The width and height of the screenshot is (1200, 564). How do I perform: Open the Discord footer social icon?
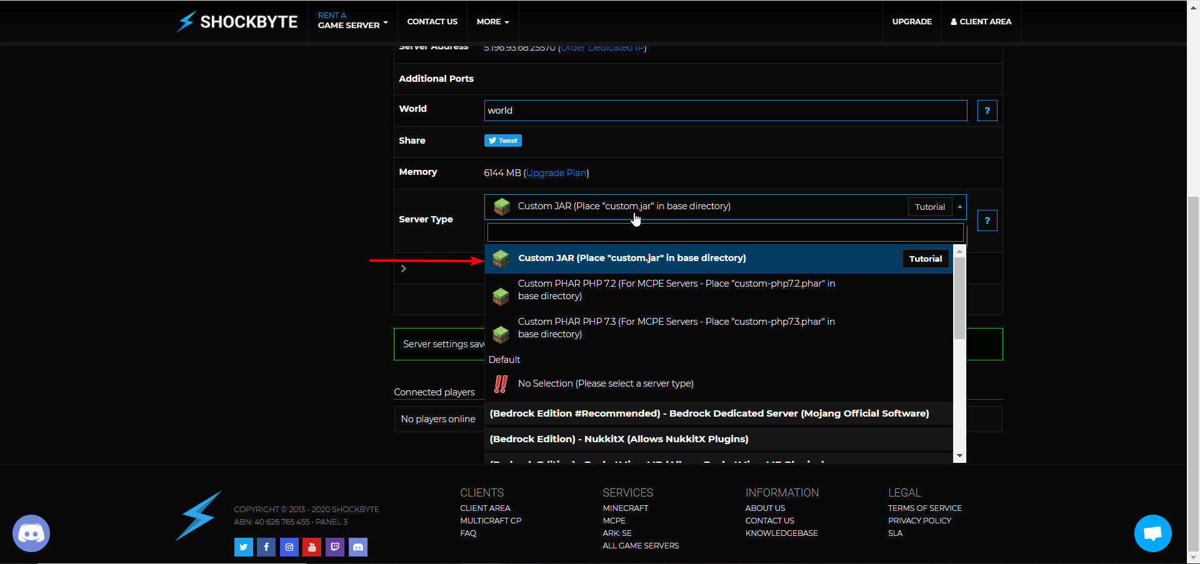pos(358,547)
